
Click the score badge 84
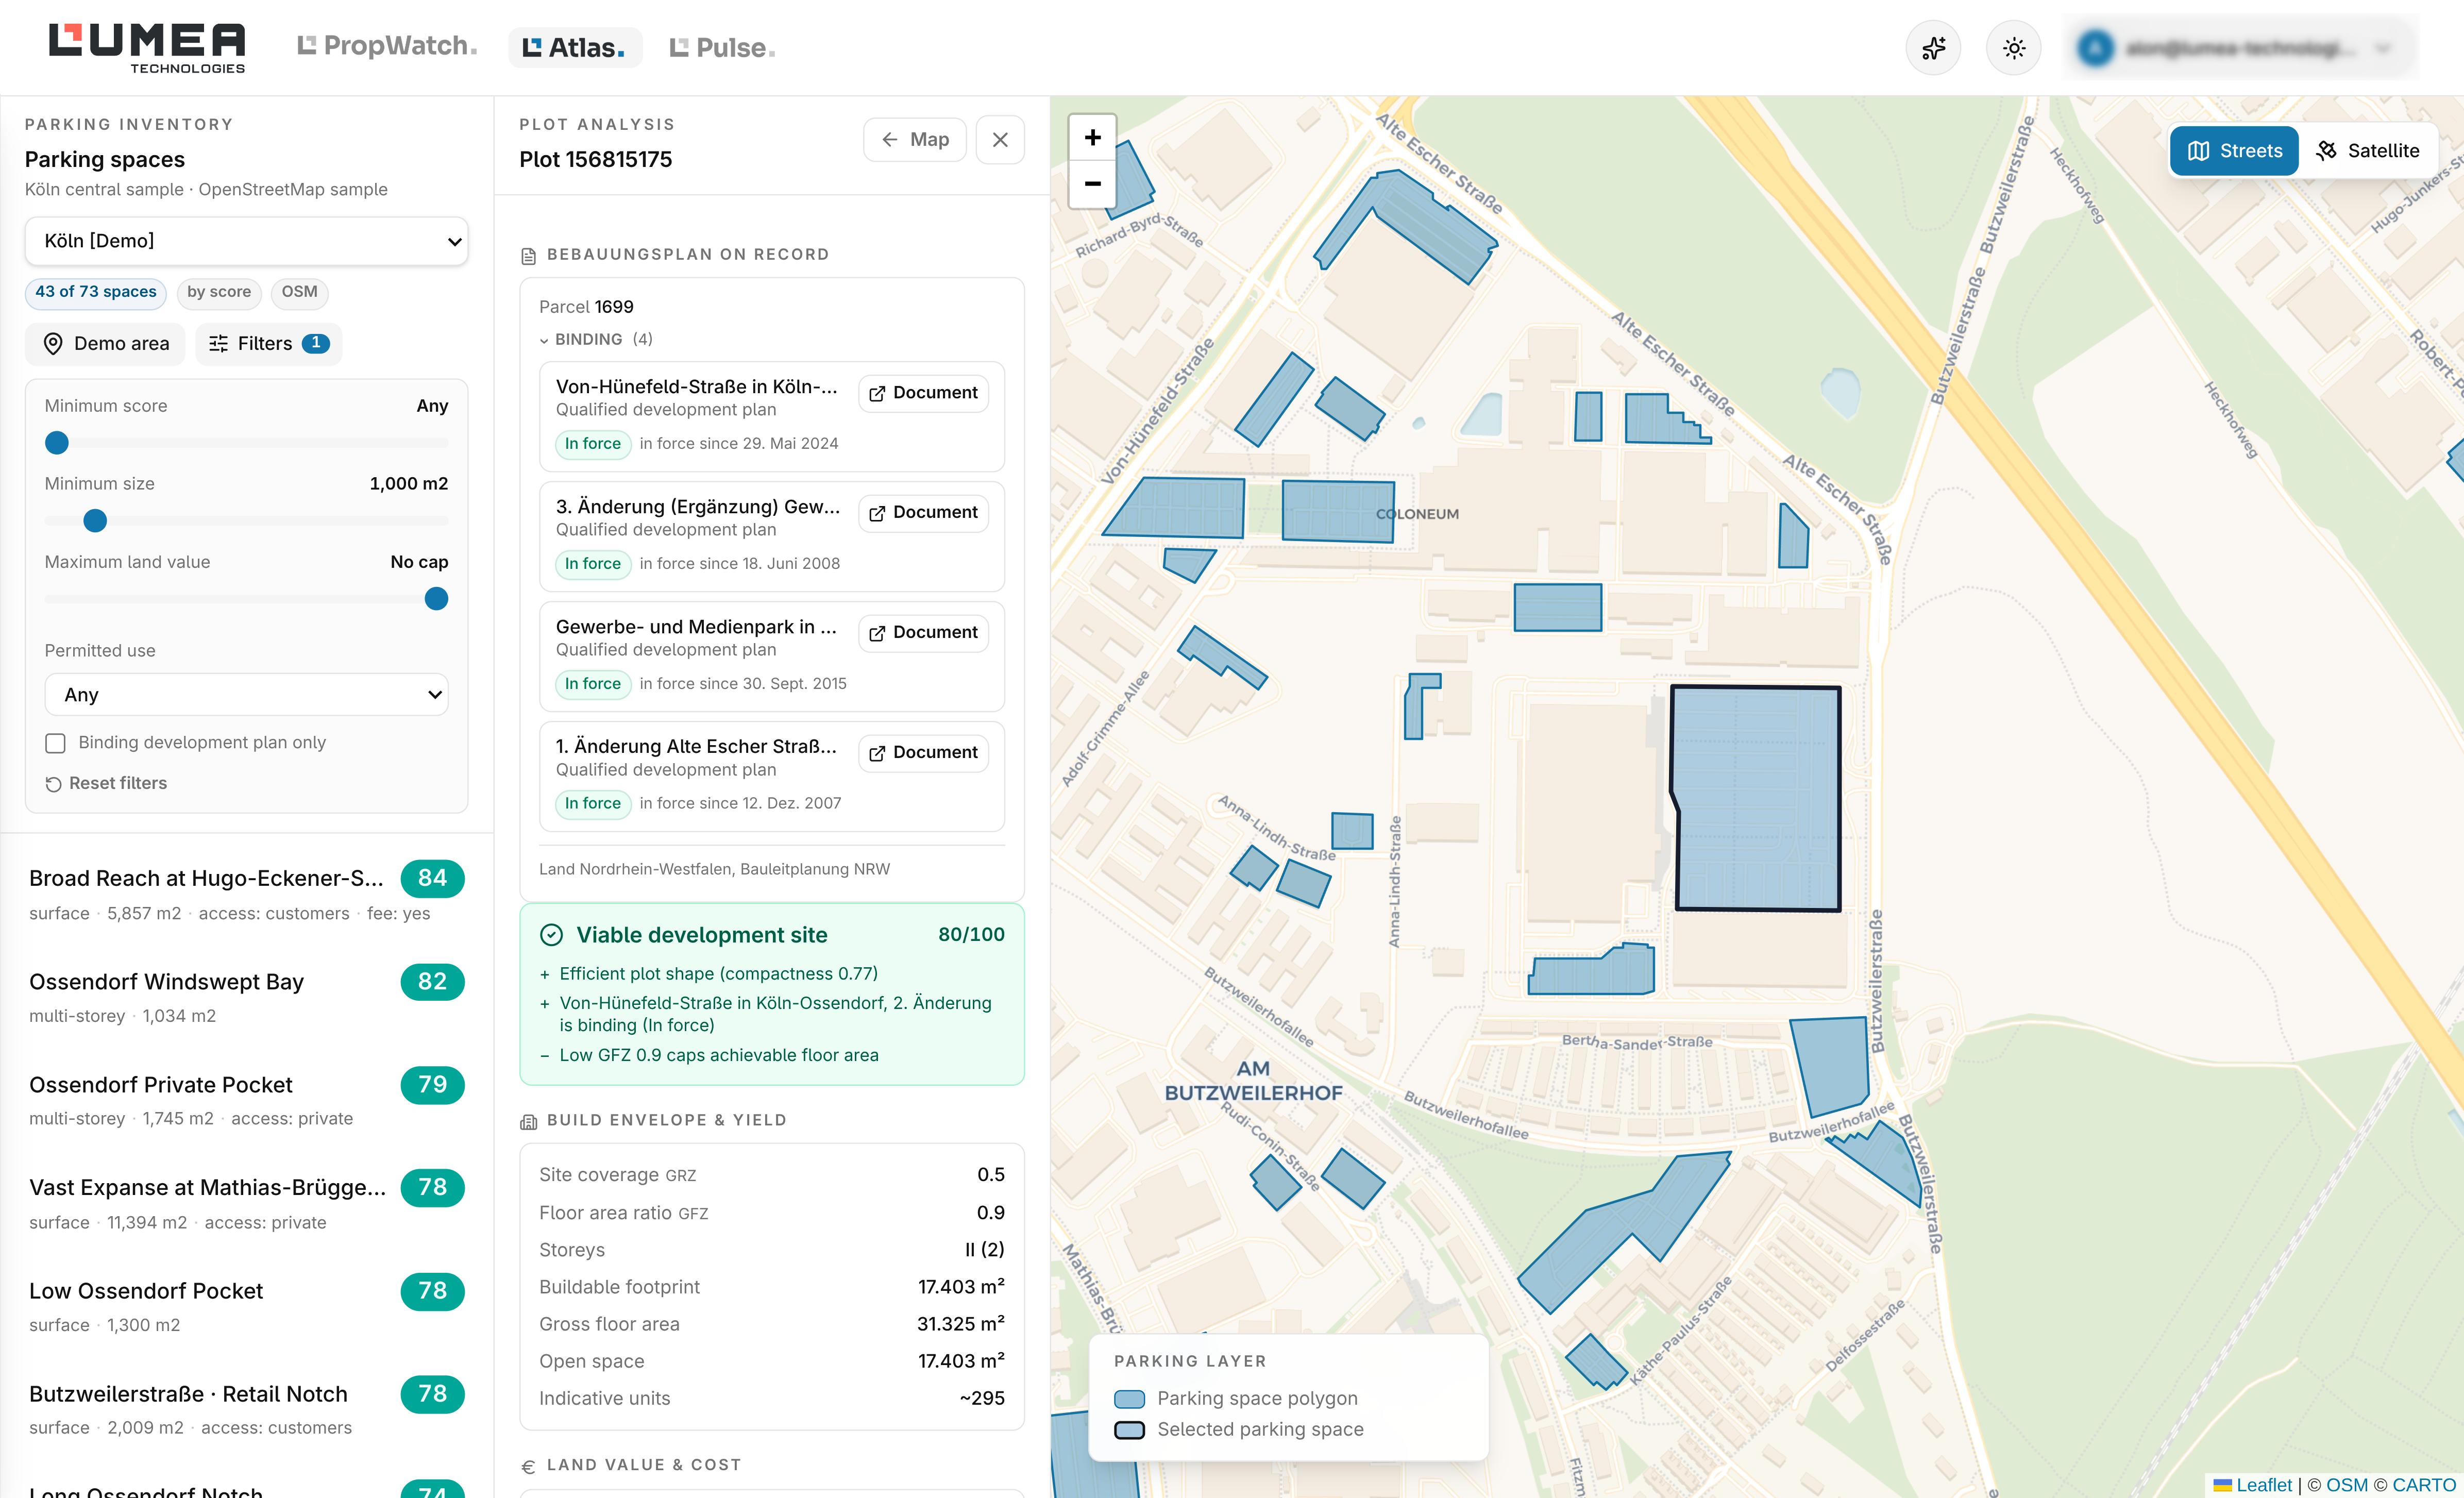[432, 878]
